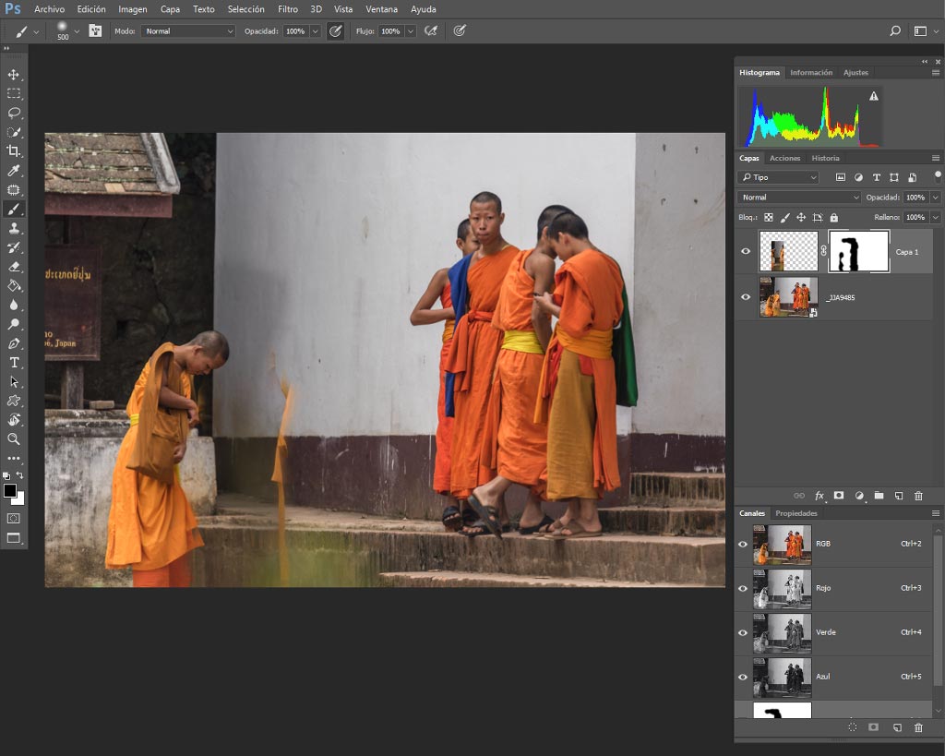Hide the Capa 1 layer
The image size is (945, 756).
pyautogui.click(x=746, y=251)
